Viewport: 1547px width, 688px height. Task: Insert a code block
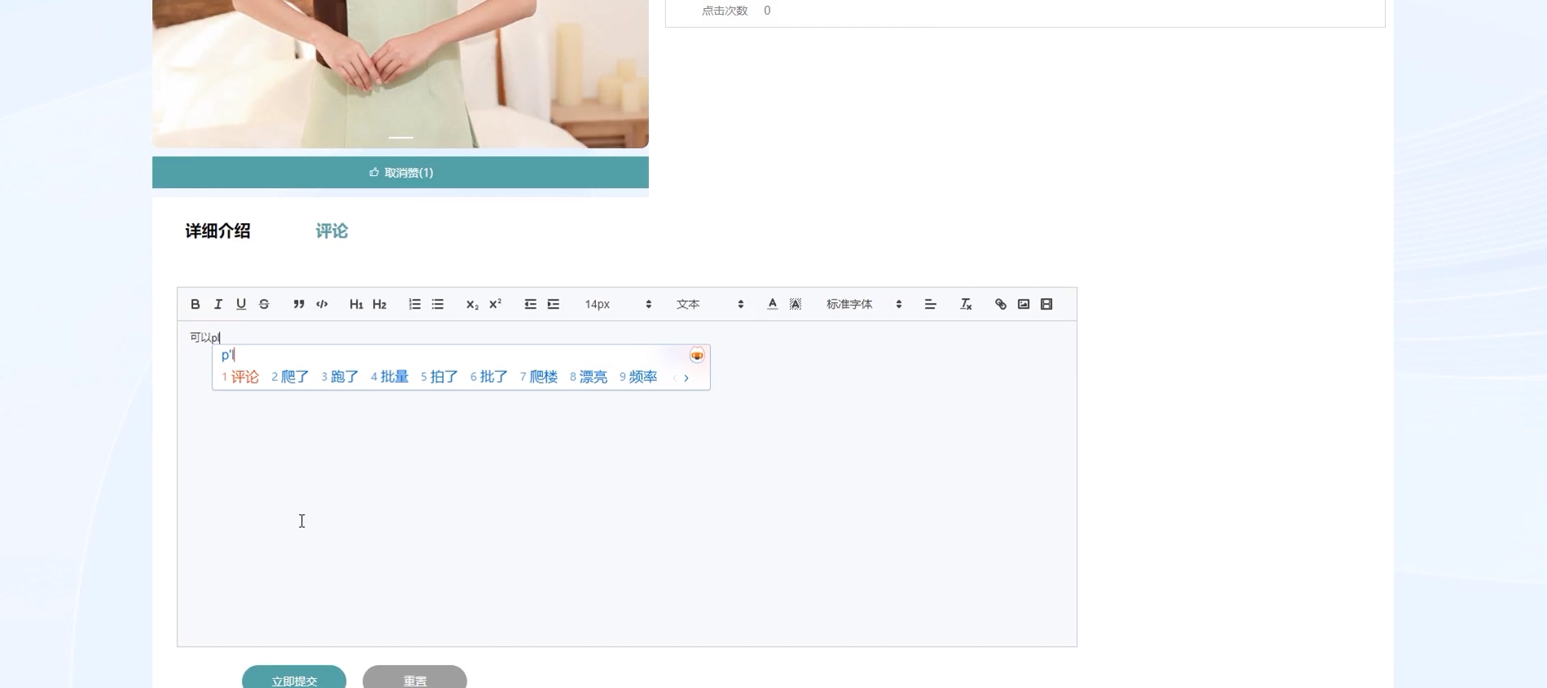click(x=322, y=304)
